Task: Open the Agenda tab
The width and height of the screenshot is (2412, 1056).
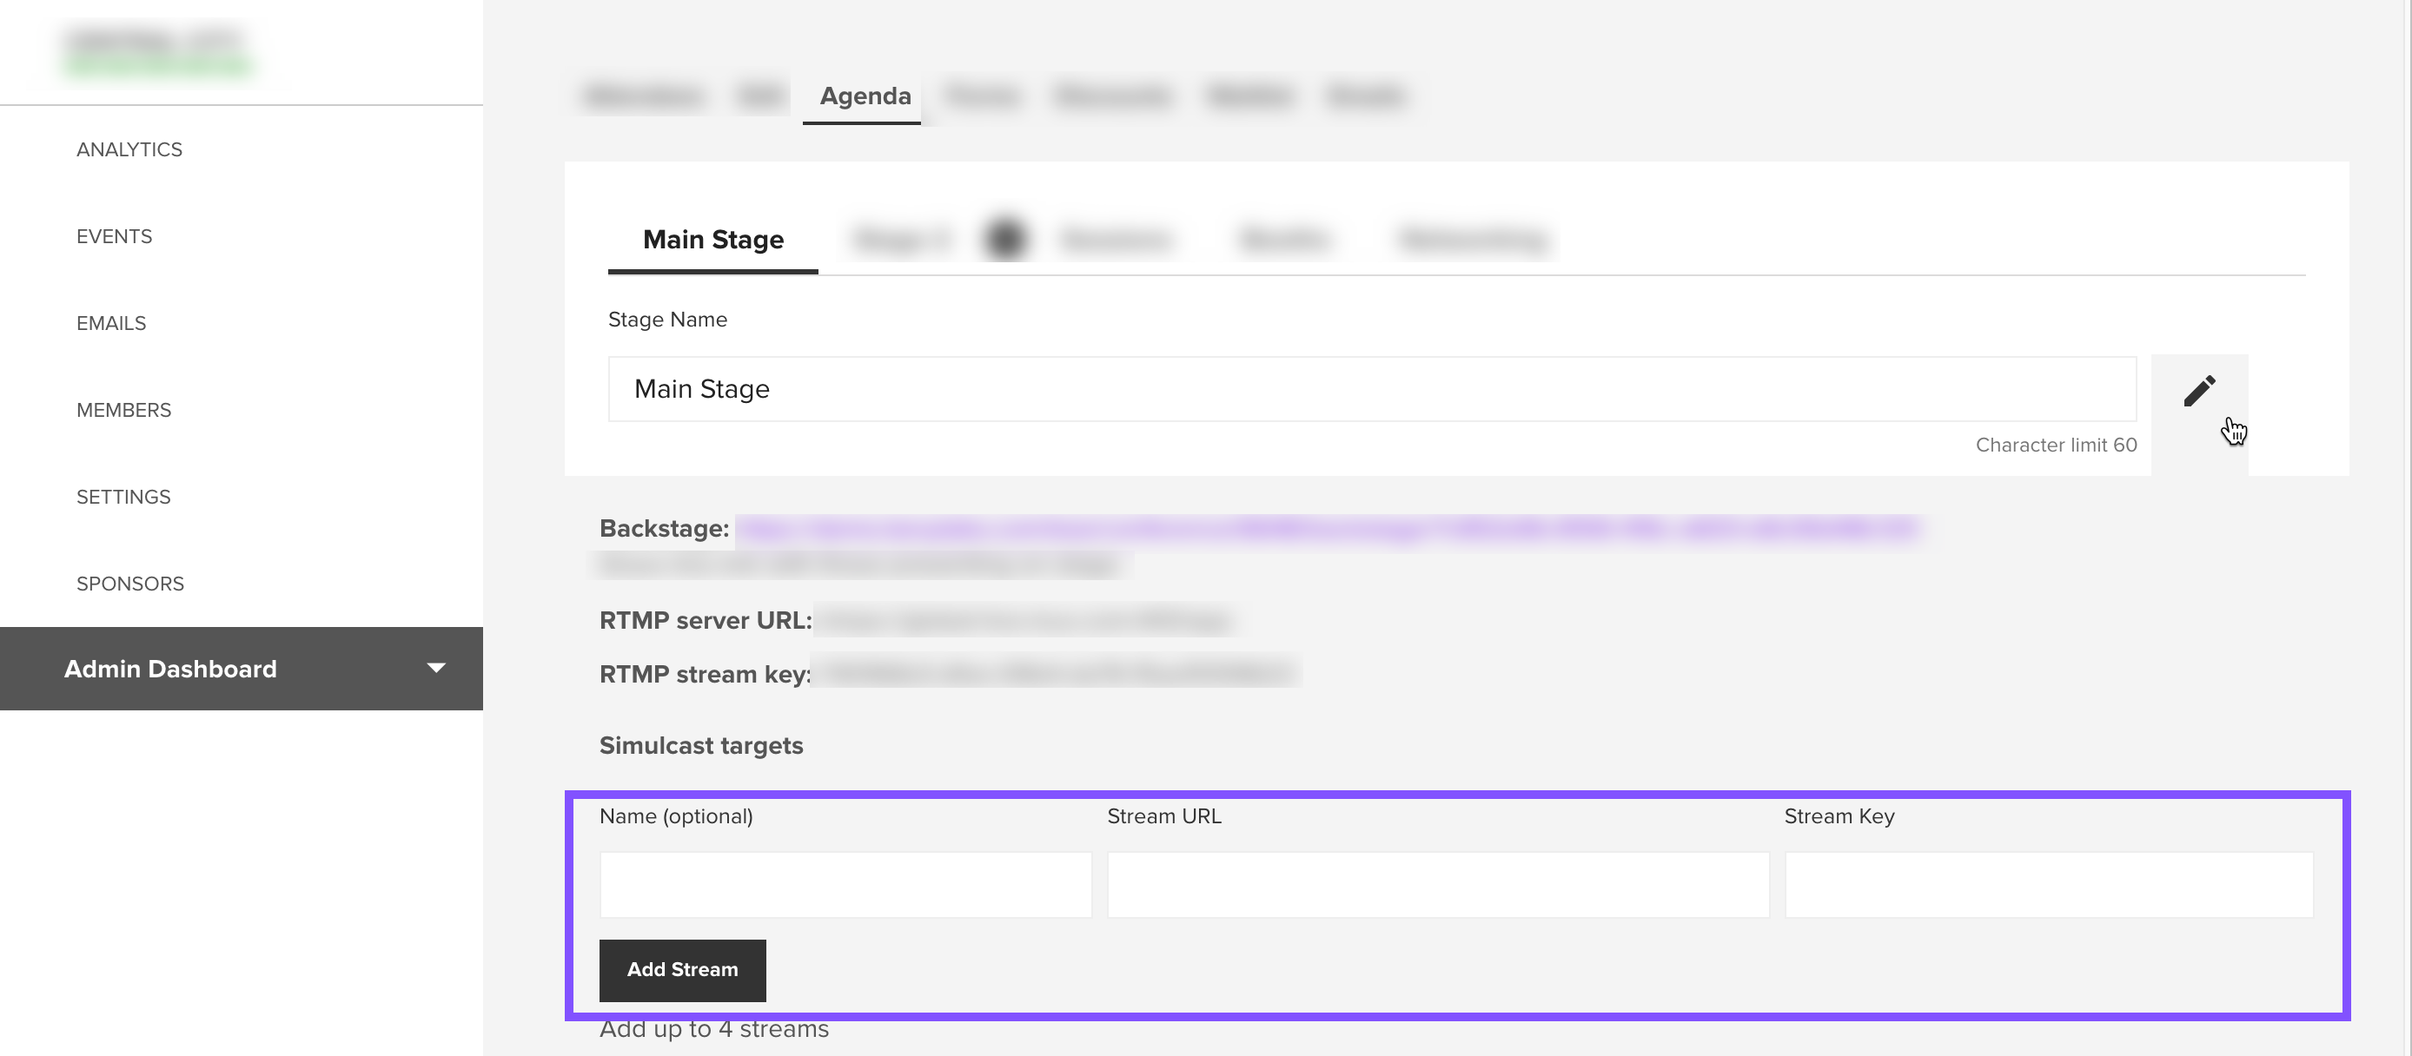Action: point(865,96)
